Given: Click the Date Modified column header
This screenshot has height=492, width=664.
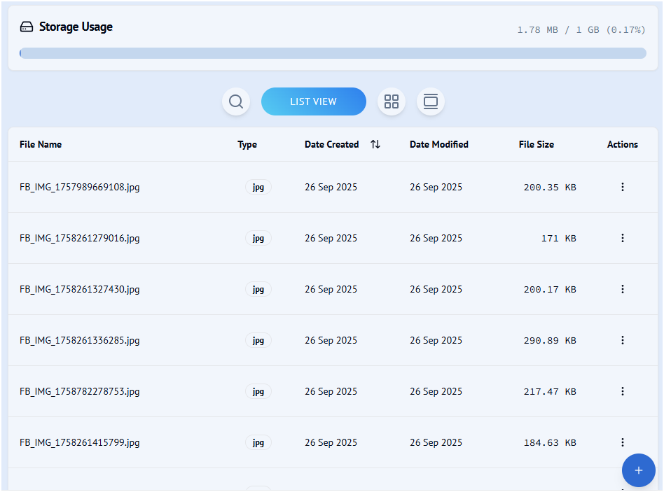Looking at the screenshot, I should coord(438,144).
